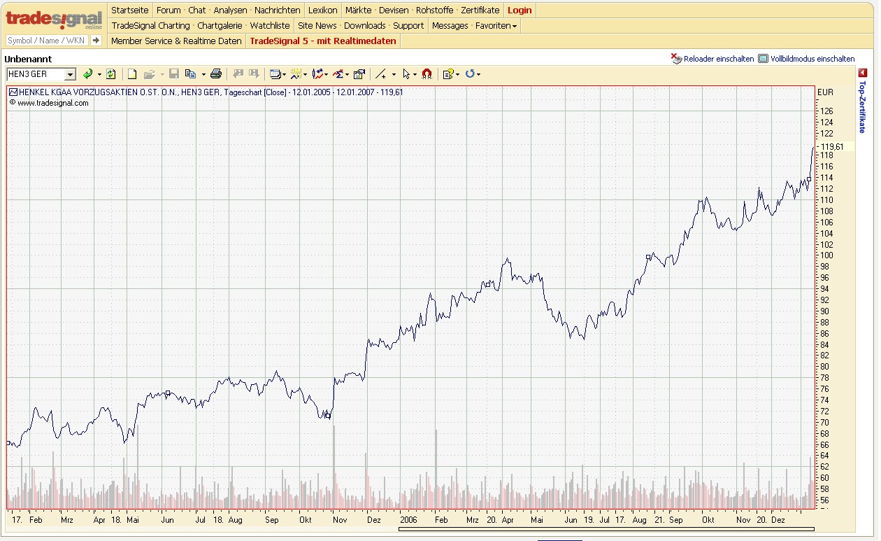Screen dimensions: 881x541
Task: Select the line drawing tool
Action: [380, 74]
